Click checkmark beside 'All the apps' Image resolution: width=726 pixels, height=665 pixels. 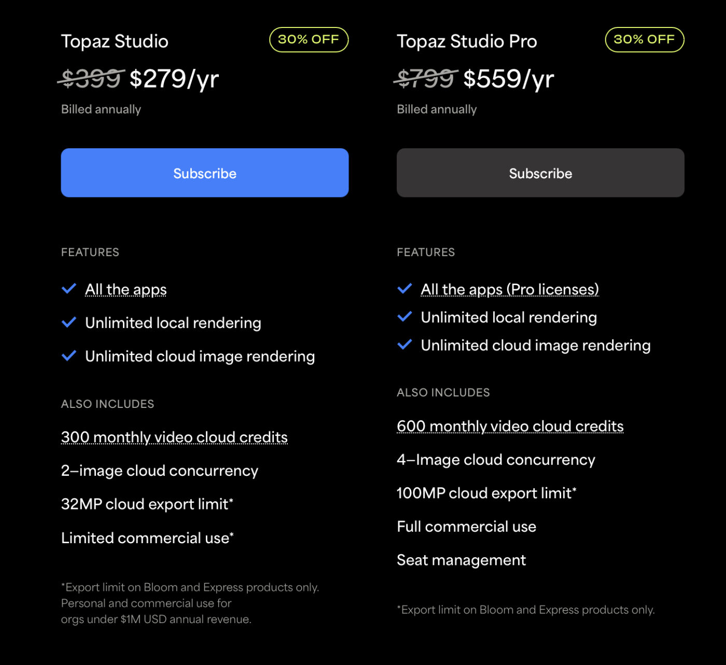coord(69,289)
